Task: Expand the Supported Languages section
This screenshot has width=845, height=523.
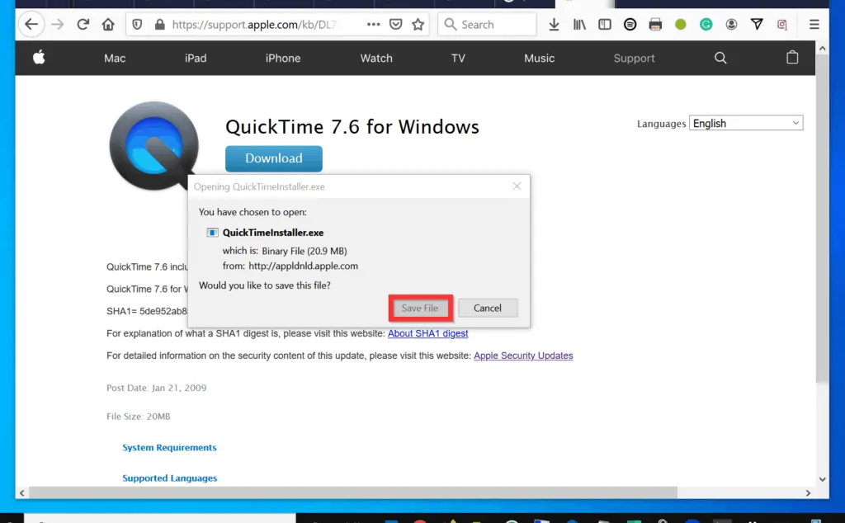Action: [170, 478]
